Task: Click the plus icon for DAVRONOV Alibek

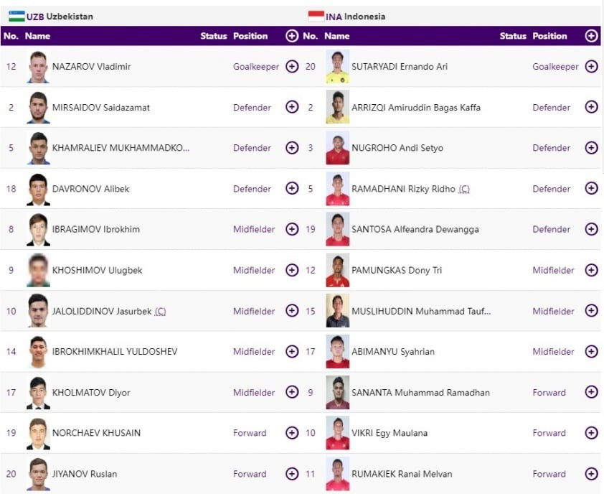Action: click(292, 189)
